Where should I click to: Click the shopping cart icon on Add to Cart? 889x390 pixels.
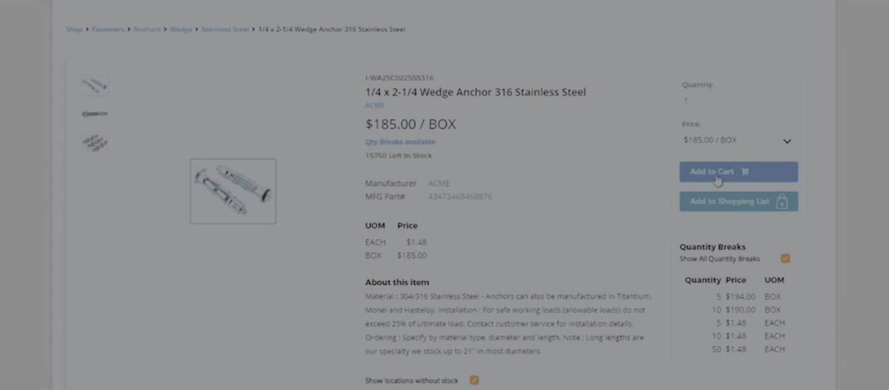745,171
